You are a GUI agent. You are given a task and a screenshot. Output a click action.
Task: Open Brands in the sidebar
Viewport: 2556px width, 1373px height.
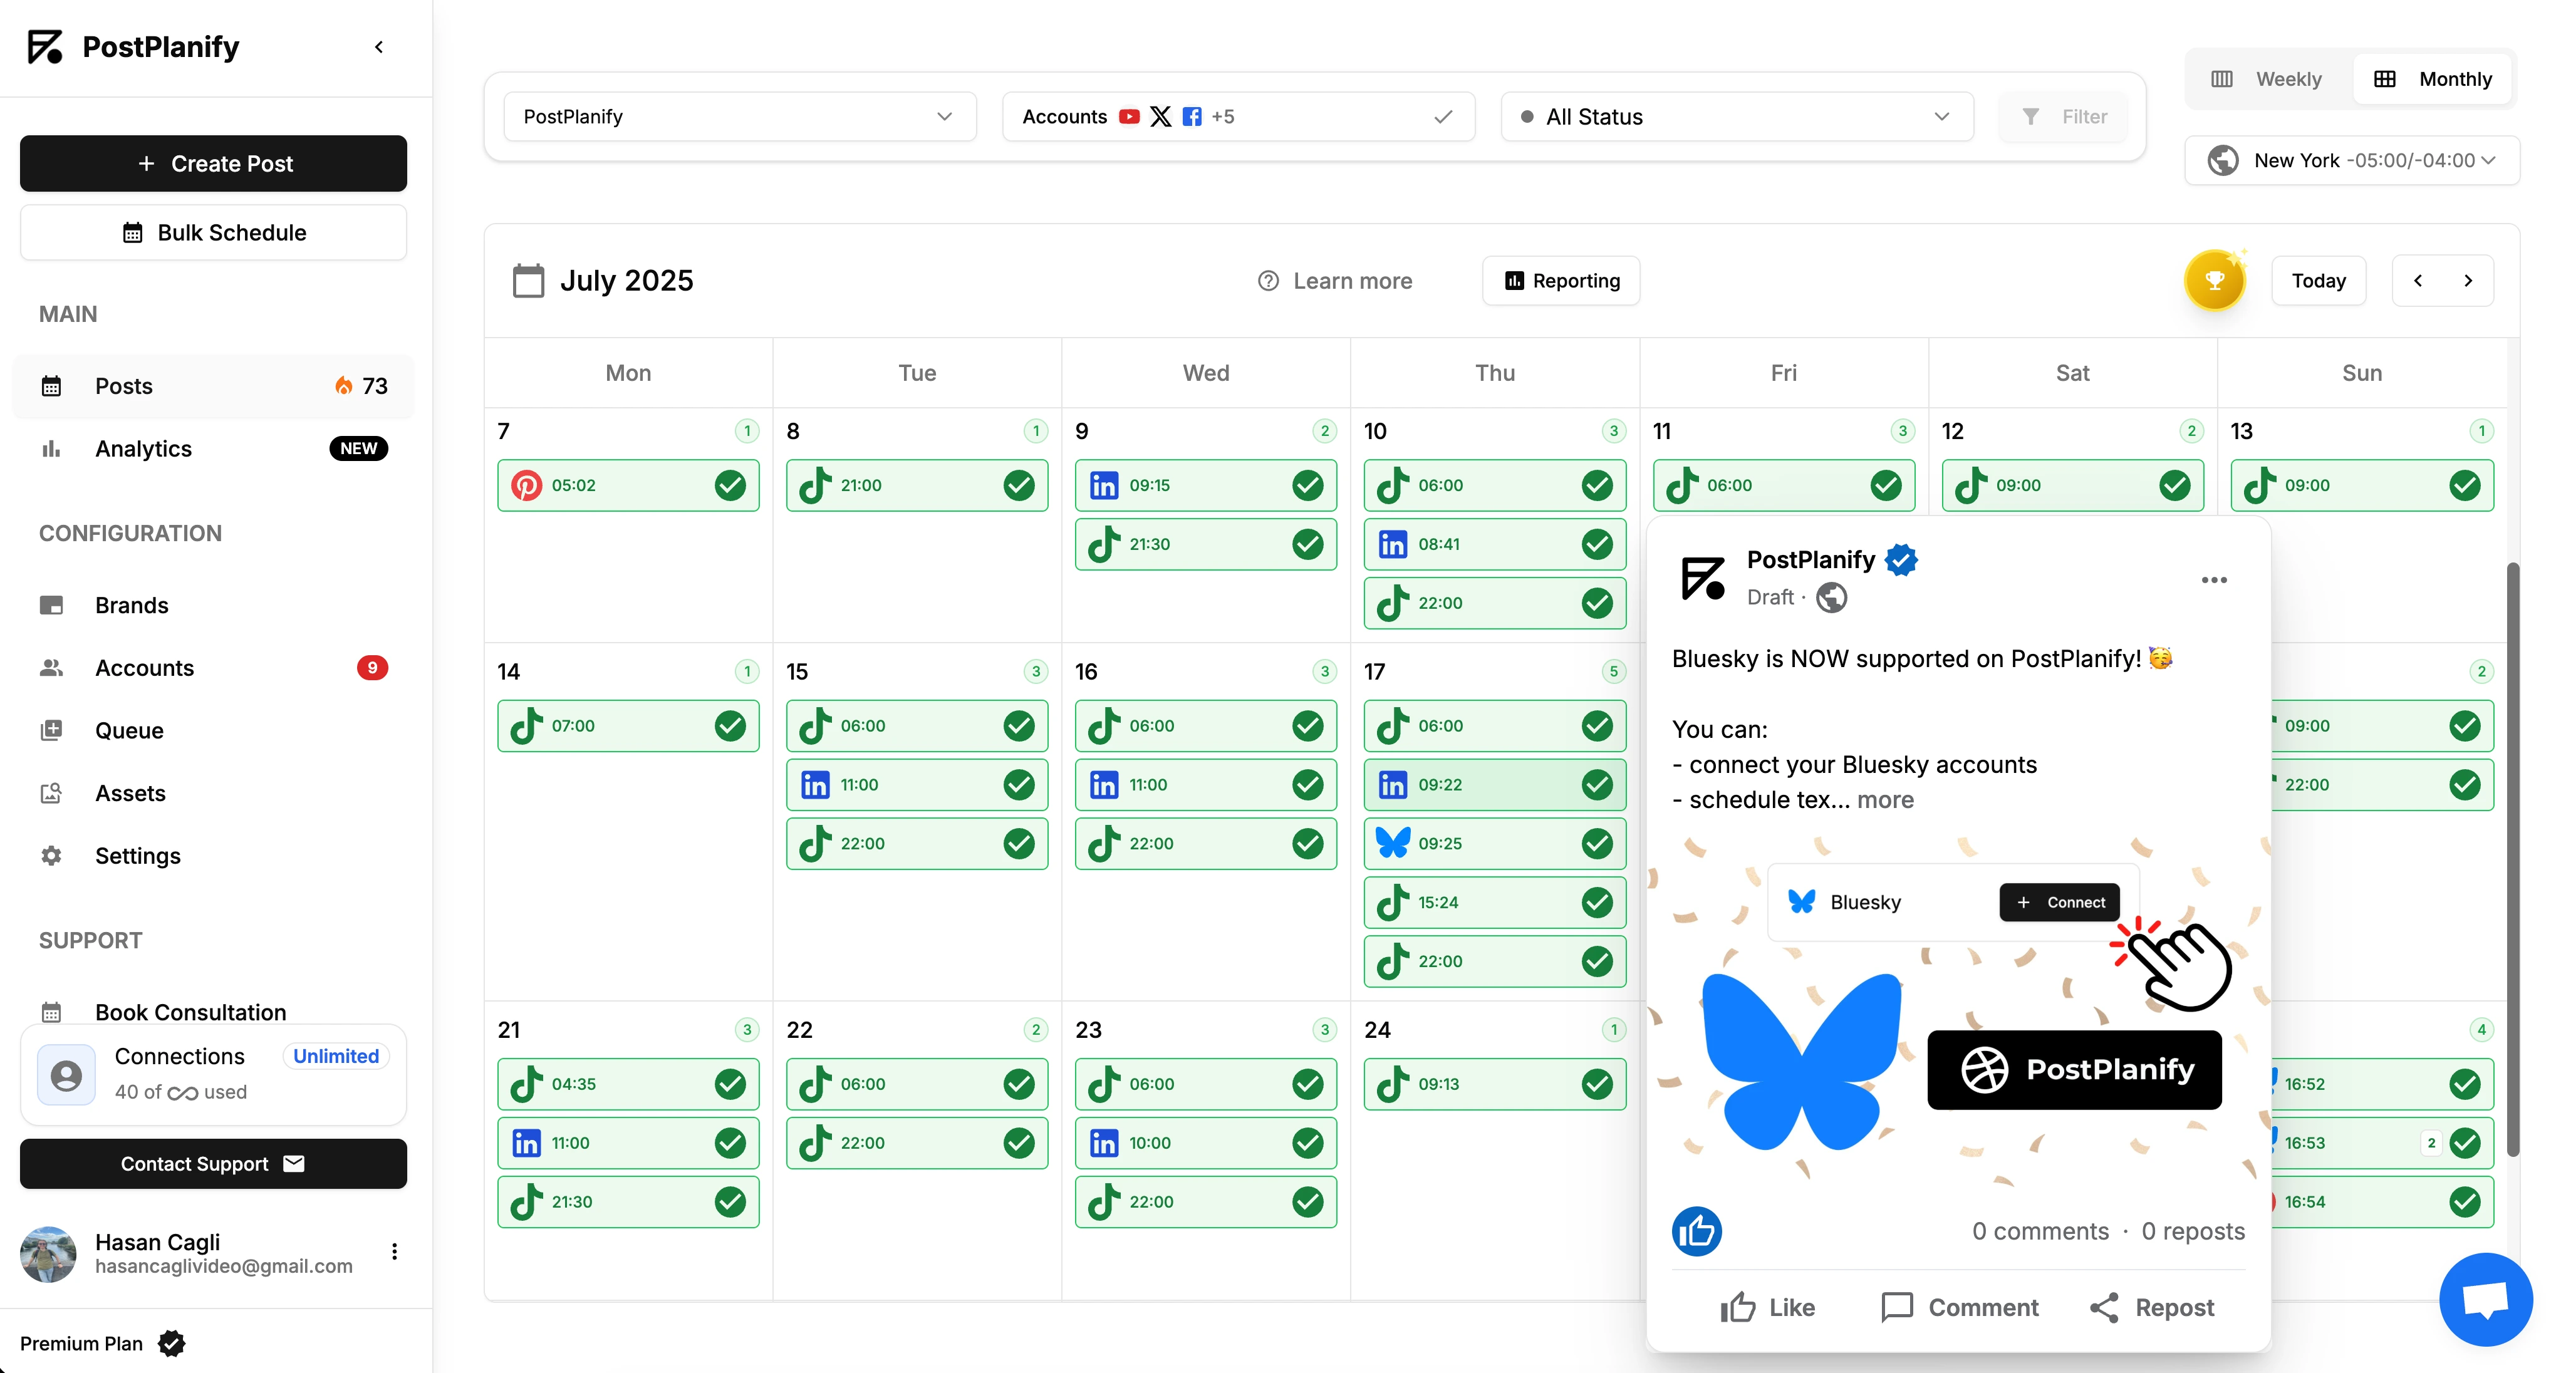[x=214, y=605]
